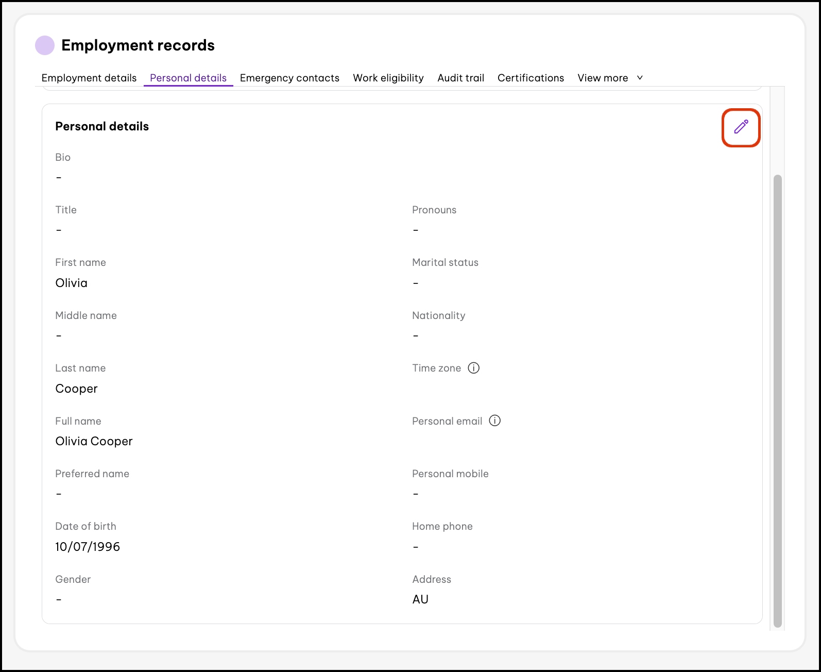
Task: Go to the Work eligibility tab
Action: click(388, 78)
